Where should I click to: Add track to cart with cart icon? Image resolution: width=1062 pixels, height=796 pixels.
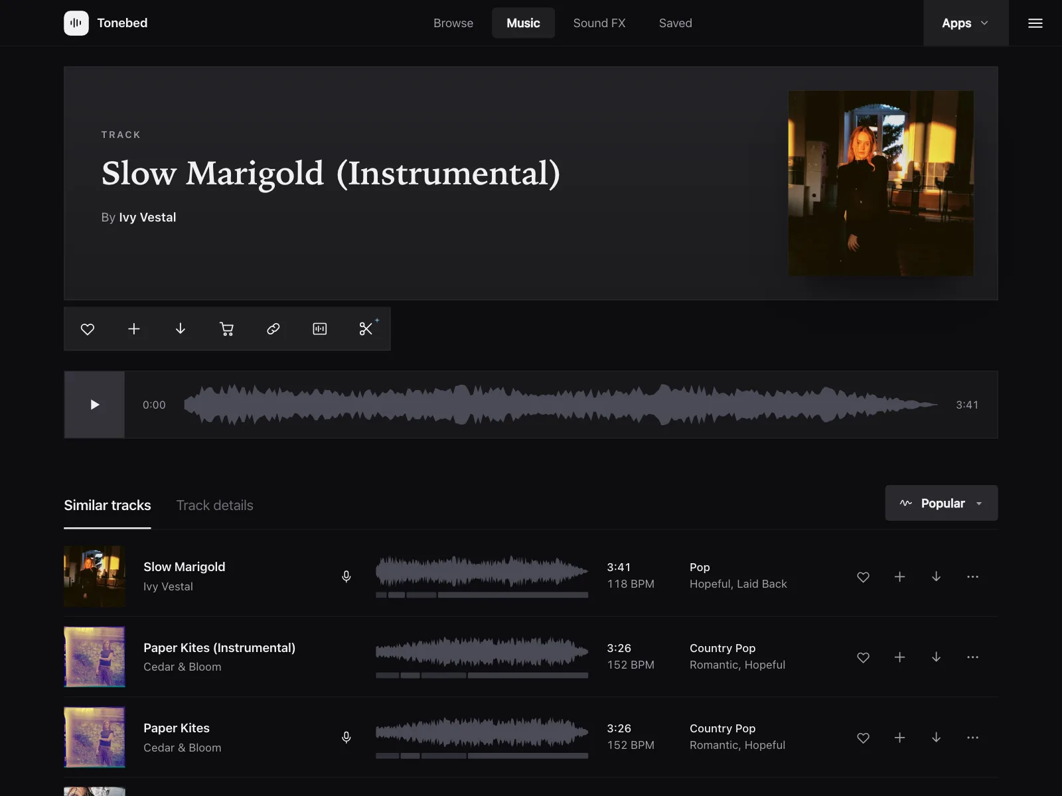tap(227, 329)
